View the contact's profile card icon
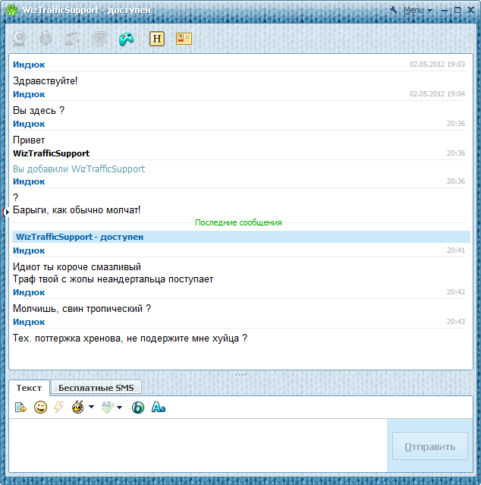Viewport: 481px width, 485px height. [x=184, y=39]
